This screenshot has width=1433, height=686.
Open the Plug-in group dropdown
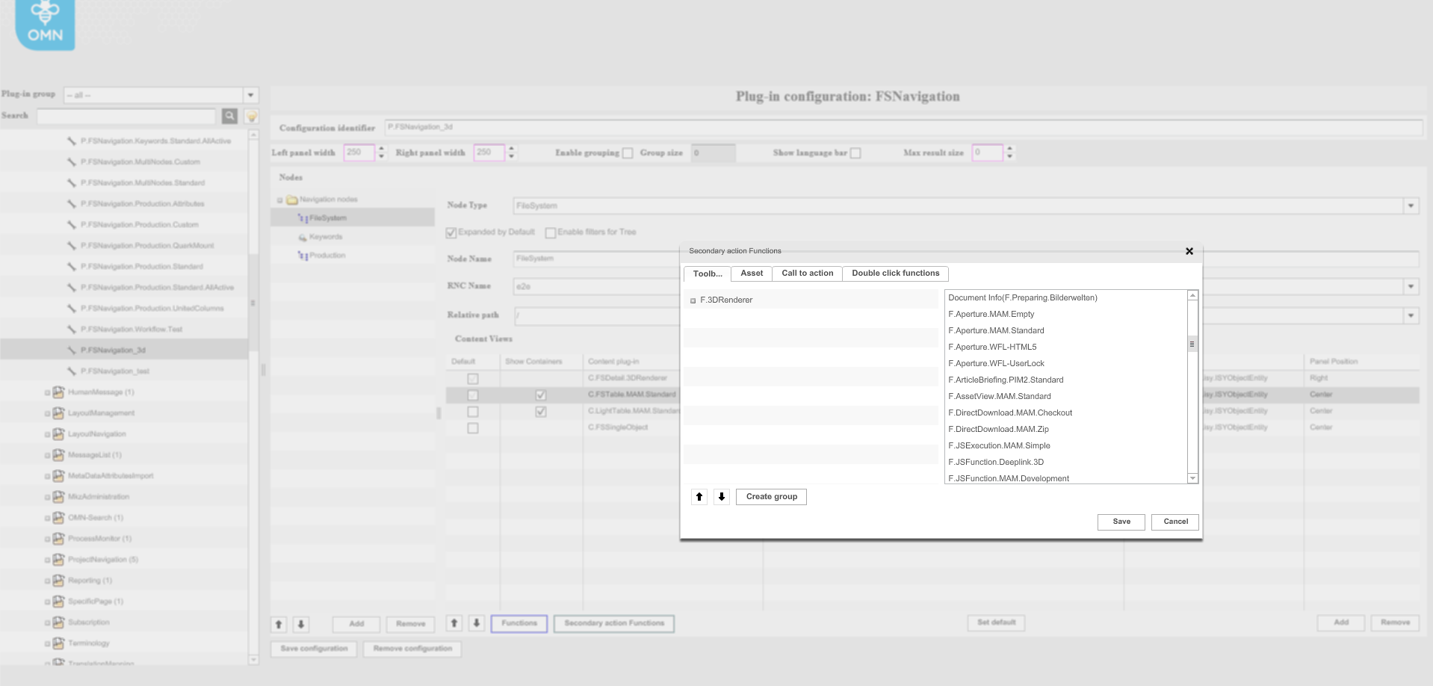pyautogui.click(x=251, y=95)
